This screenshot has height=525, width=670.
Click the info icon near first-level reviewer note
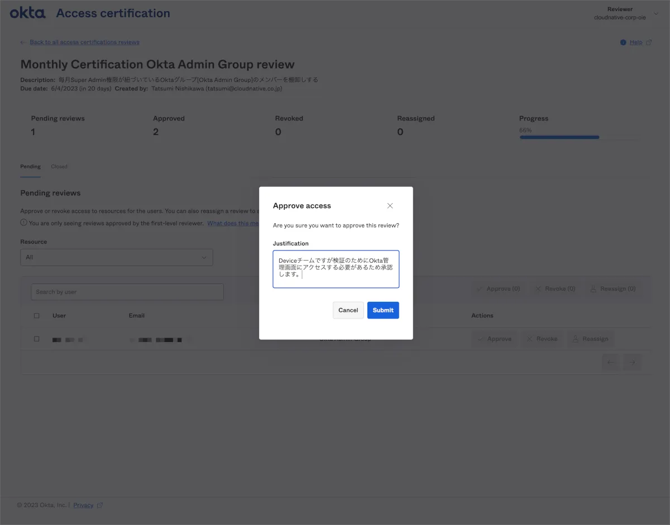[x=23, y=223]
